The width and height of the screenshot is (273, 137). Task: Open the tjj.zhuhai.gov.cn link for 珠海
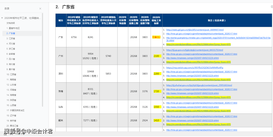(199, 85)
